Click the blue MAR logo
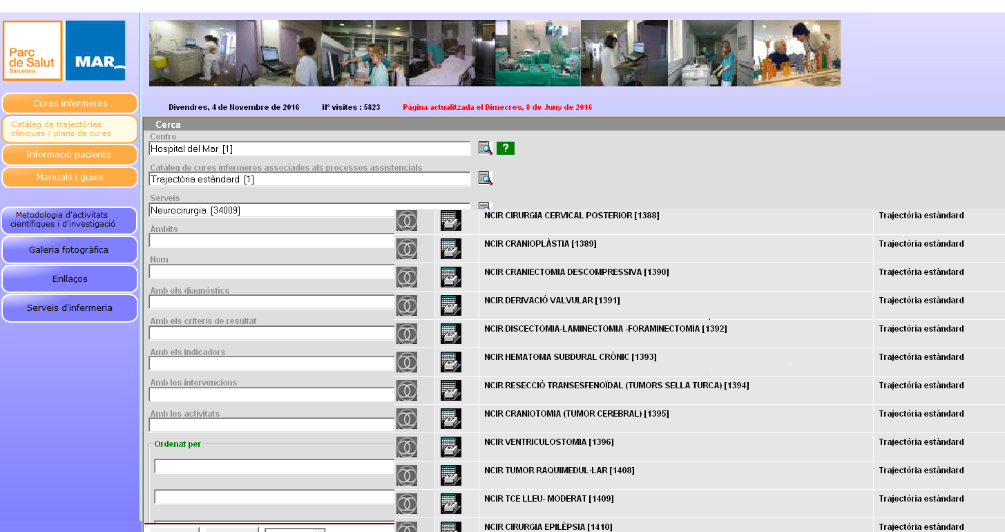This screenshot has height=532, width=1005. [95, 50]
